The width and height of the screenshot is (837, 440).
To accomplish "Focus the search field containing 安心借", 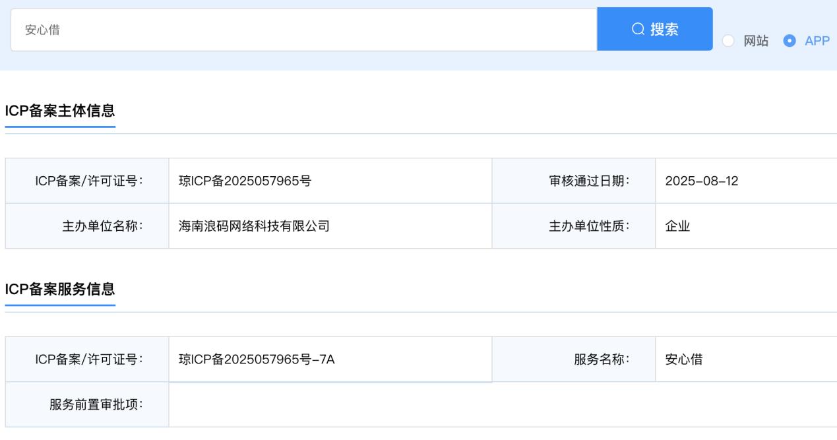I will (303, 30).
